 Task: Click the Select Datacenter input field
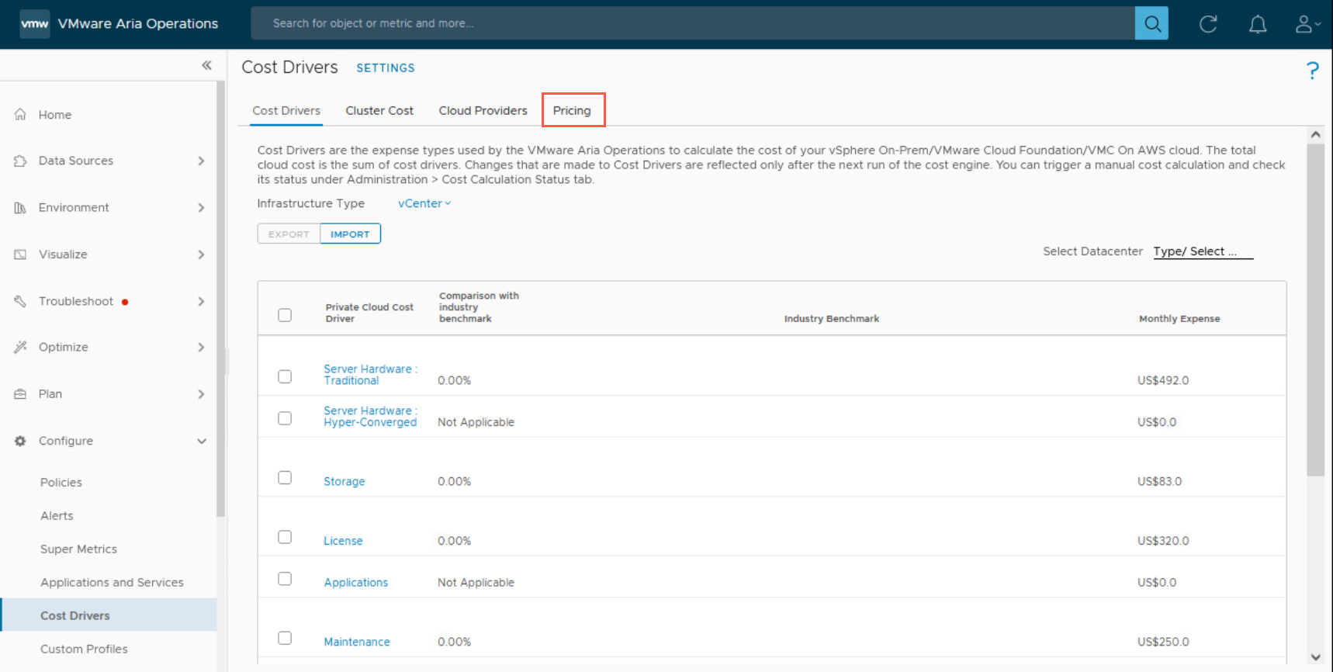1202,251
